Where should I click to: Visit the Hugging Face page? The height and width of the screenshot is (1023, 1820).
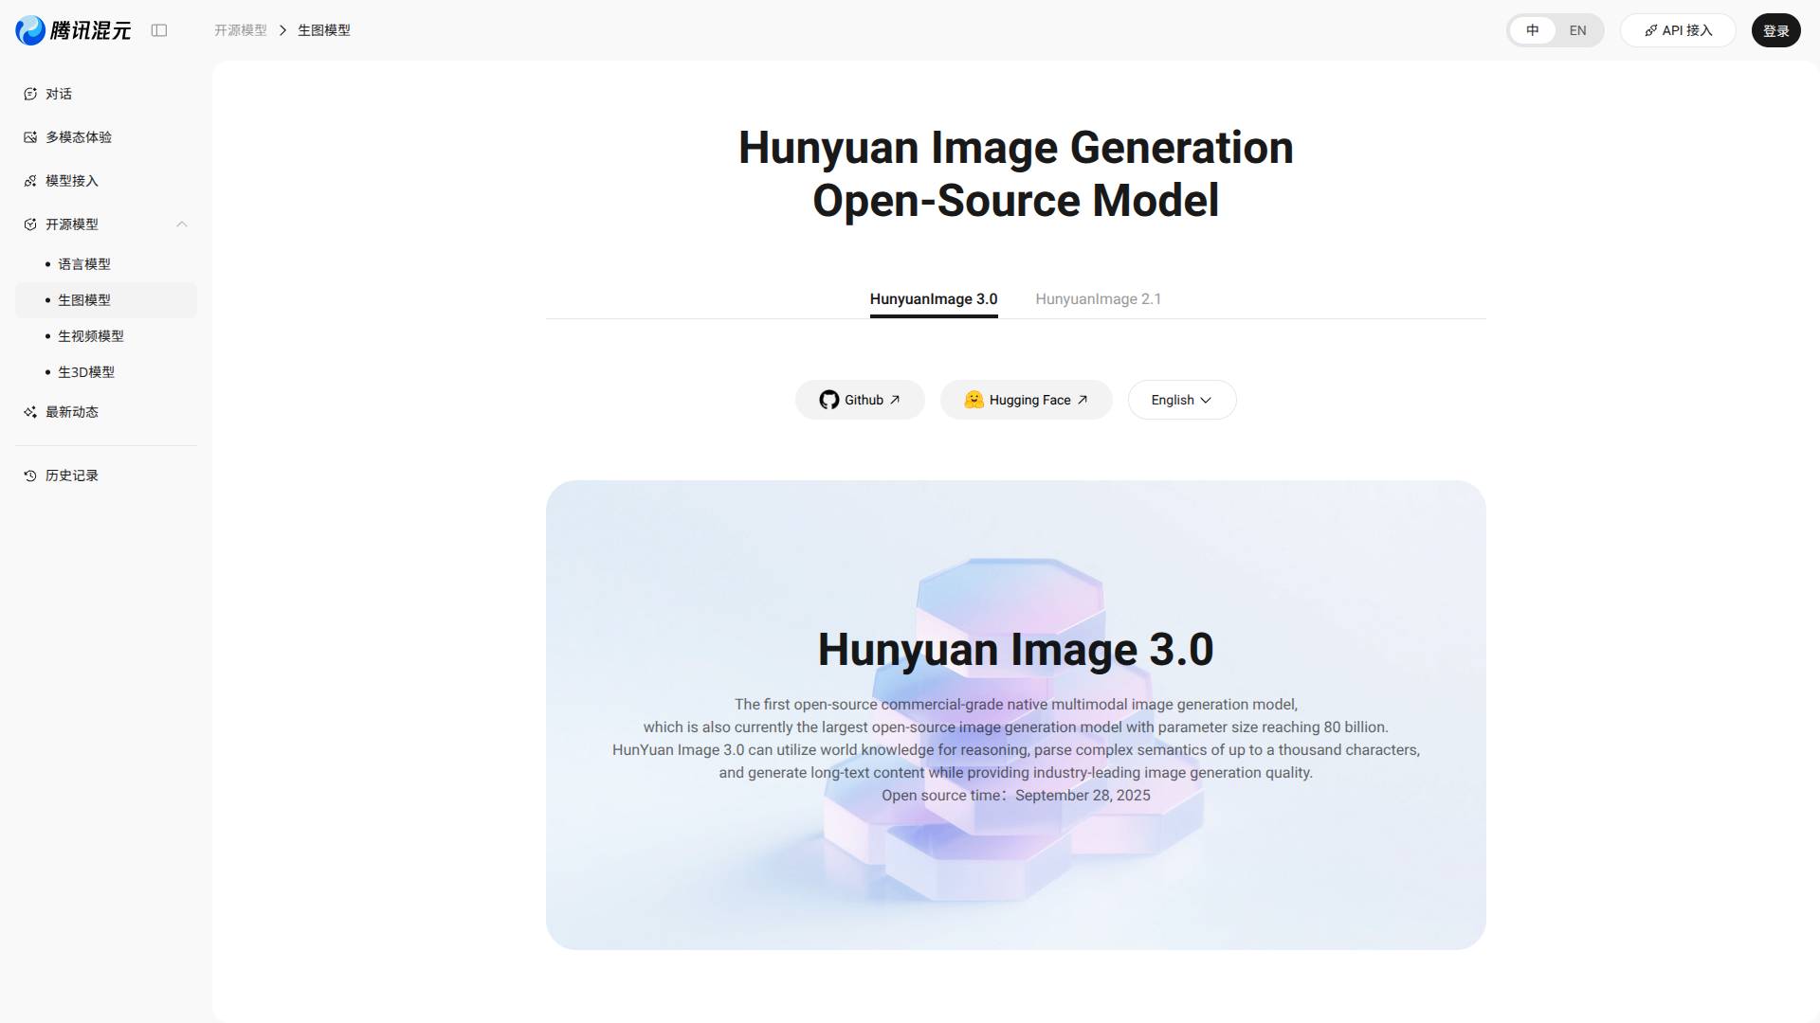1026,399
